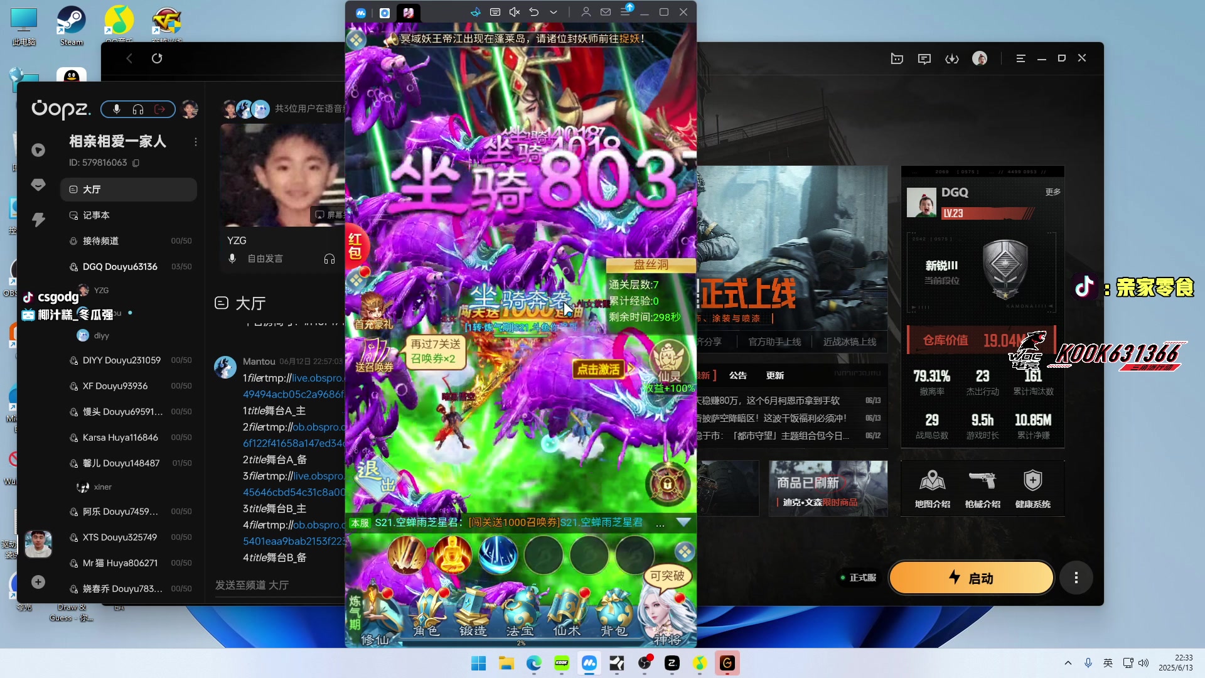Use the blue lightning skill icon
This screenshot has height=678, width=1205.
[498, 554]
